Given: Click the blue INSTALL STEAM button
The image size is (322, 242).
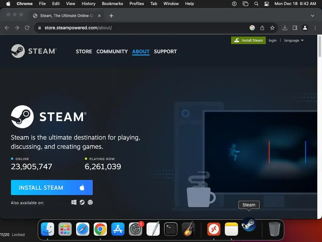Looking at the screenshot, I should coord(52,187).
